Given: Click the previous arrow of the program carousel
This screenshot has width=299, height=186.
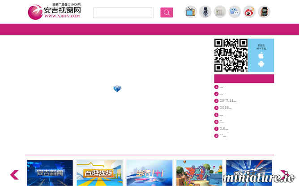Looking at the screenshot, I should click(14, 175).
